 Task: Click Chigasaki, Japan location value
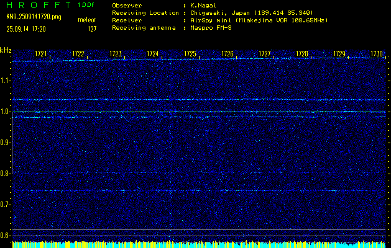click(x=252, y=13)
